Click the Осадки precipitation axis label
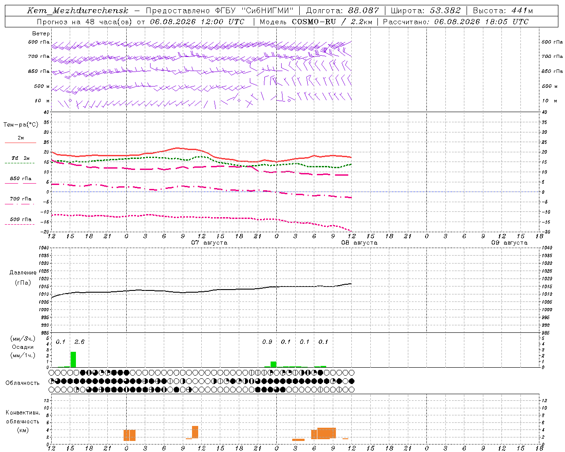 [x=23, y=347]
